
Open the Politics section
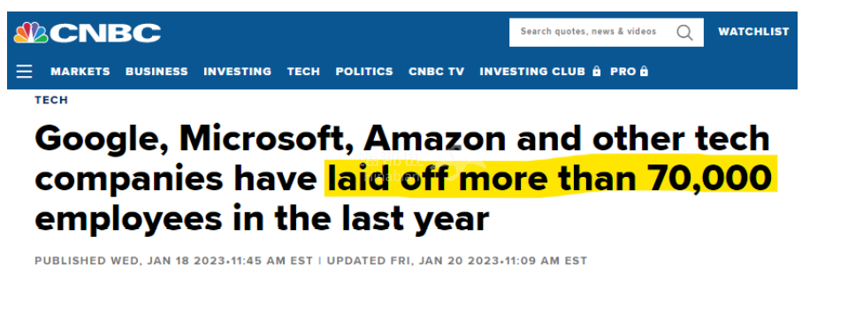click(364, 72)
